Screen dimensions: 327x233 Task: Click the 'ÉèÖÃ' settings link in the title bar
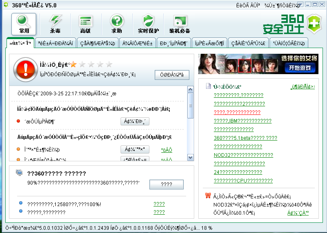[243, 5]
